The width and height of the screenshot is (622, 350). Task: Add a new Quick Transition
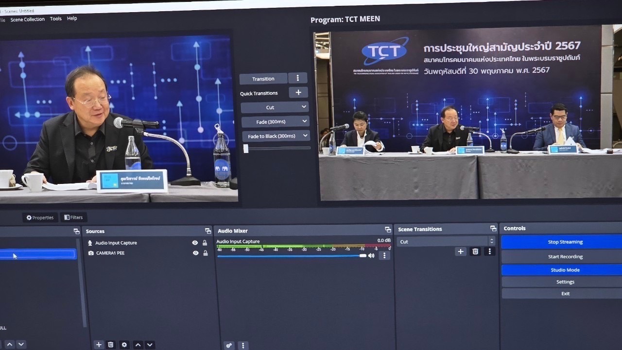pyautogui.click(x=298, y=92)
